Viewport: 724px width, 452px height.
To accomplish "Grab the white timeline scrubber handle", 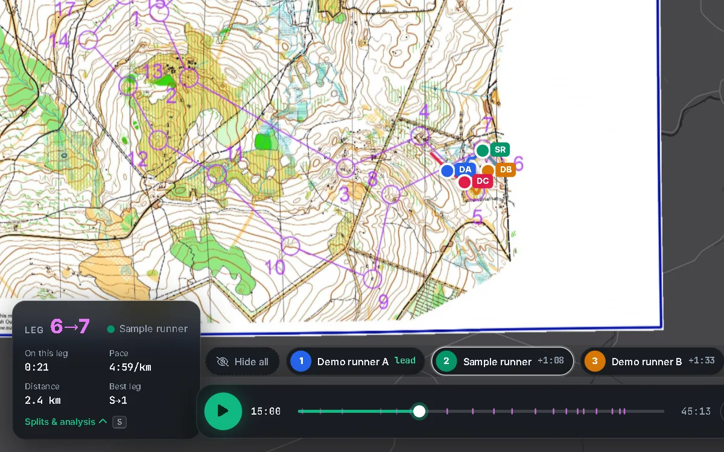I will pyautogui.click(x=419, y=411).
